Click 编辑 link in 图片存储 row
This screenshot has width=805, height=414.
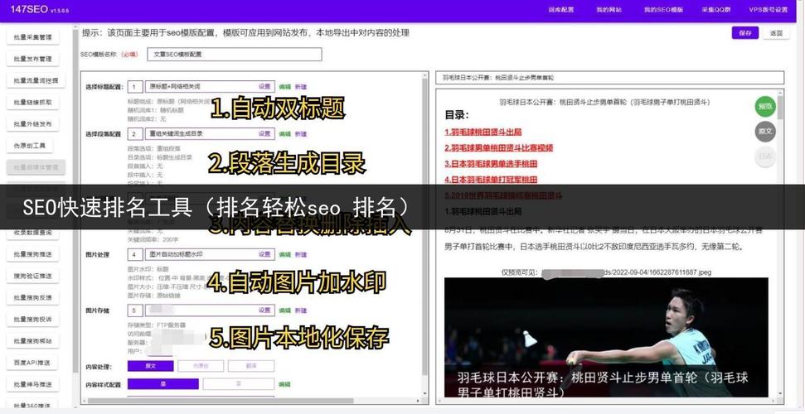coord(284,310)
